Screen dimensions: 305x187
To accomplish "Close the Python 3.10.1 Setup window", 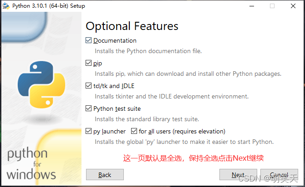I will point(293,6).
